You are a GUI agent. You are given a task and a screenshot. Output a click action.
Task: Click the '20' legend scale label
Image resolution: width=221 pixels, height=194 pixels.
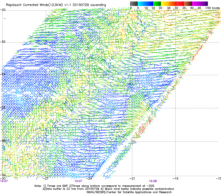[x=160, y=8]
